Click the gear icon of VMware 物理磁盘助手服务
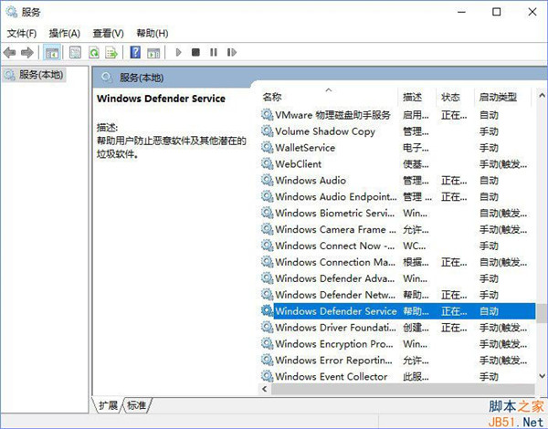This screenshot has height=429, width=548. point(268,115)
